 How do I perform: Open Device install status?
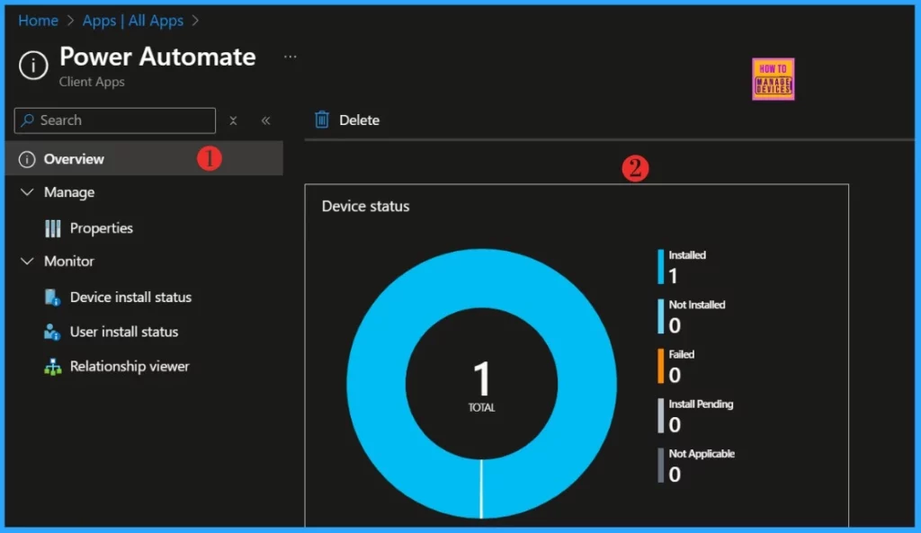coord(130,297)
